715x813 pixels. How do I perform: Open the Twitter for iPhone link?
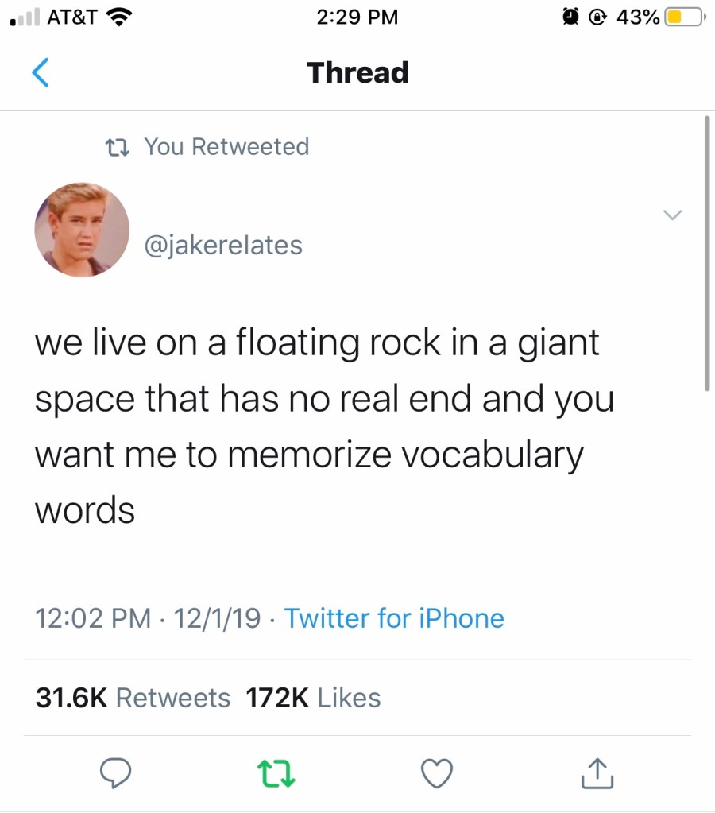tap(394, 618)
